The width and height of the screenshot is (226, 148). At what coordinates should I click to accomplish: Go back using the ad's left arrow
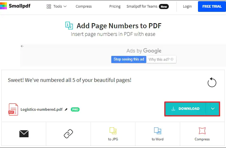point(22,46)
